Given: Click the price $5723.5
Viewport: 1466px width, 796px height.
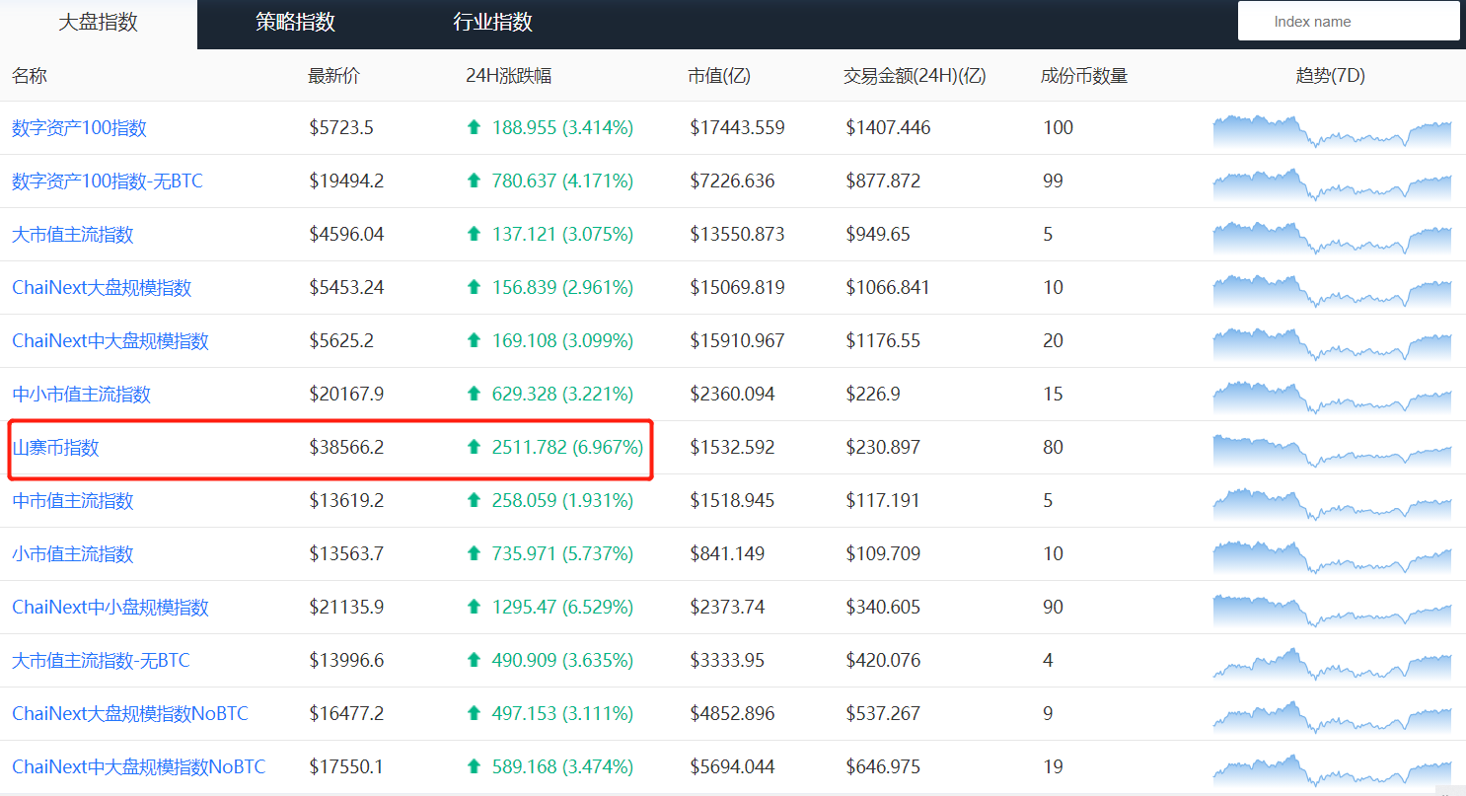Looking at the screenshot, I should tap(341, 128).
